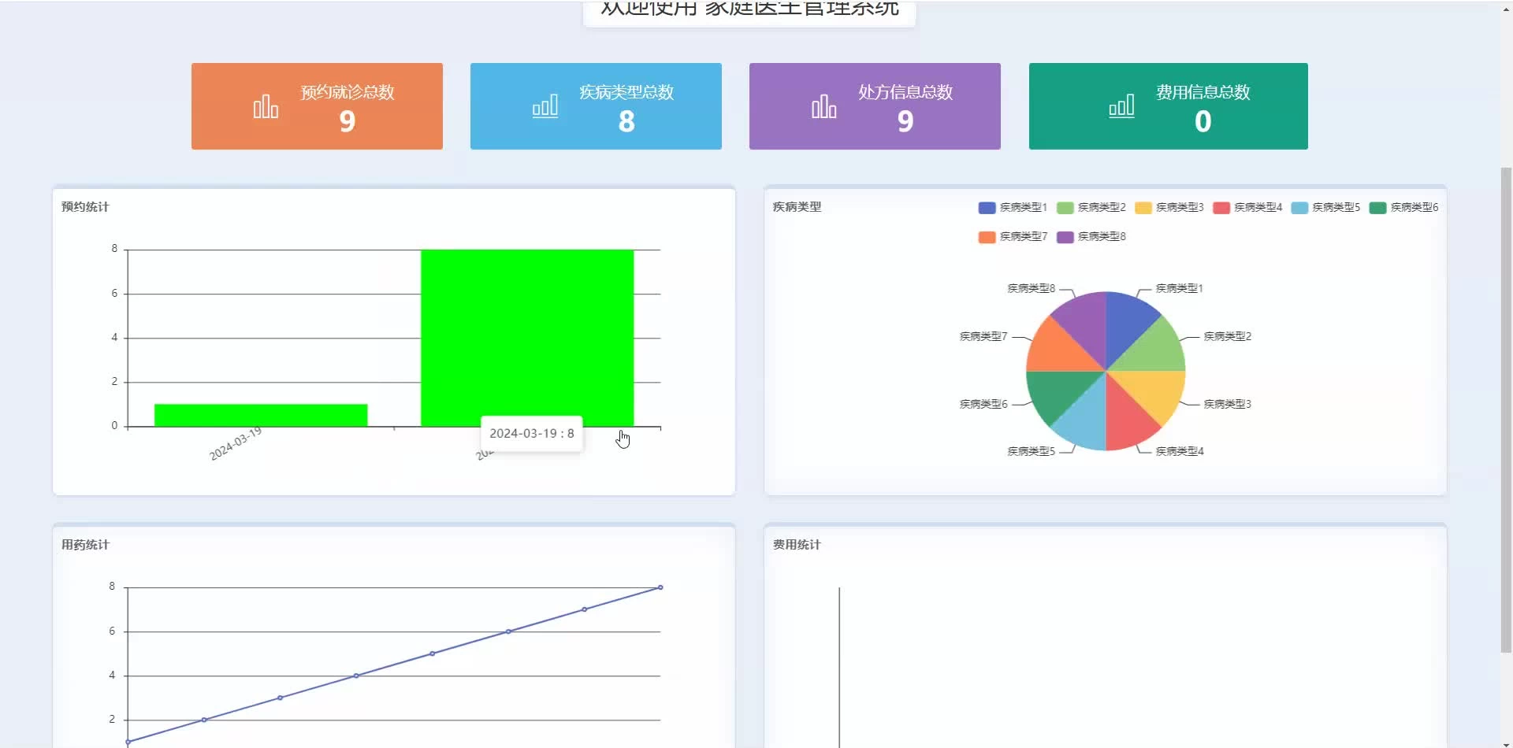This screenshot has height=748, width=1513.
Task: Toggle the 疾病类型6 legend entry
Action: click(1403, 208)
